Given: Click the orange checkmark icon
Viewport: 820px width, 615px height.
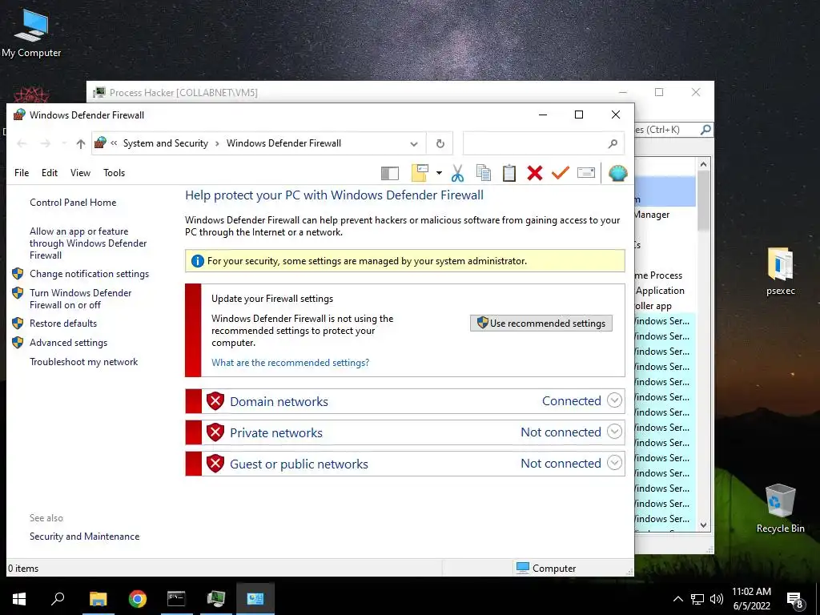Looking at the screenshot, I should [x=560, y=173].
